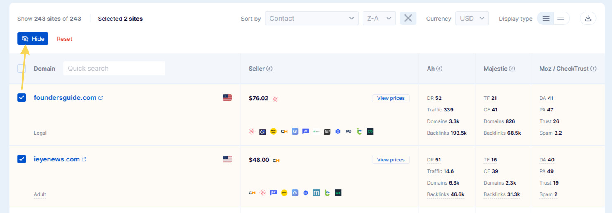
Task: Open foundersguide.com external link icon
Action: pos(100,98)
